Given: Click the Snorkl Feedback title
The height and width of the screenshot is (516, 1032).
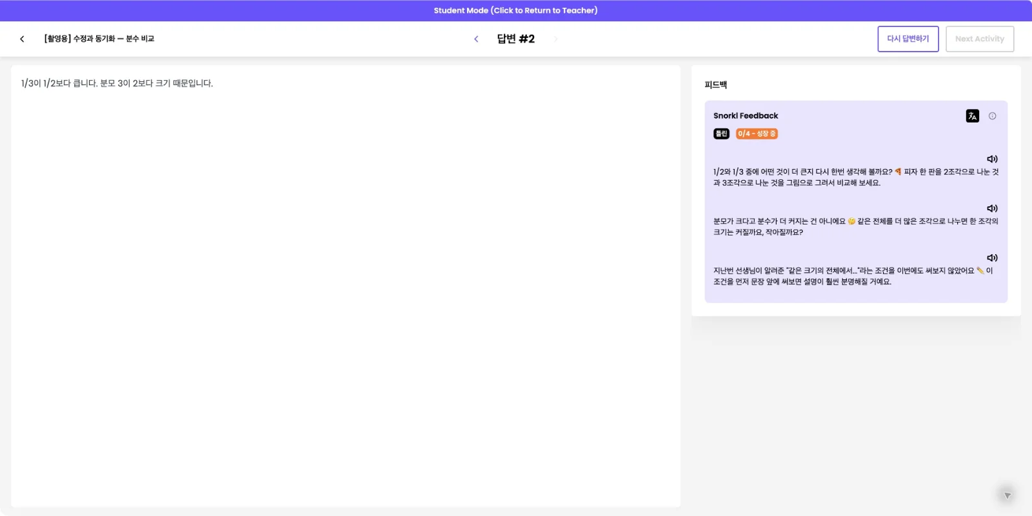Looking at the screenshot, I should [x=746, y=115].
